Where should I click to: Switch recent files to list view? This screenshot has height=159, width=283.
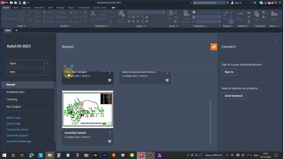pyautogui.click(x=65, y=66)
